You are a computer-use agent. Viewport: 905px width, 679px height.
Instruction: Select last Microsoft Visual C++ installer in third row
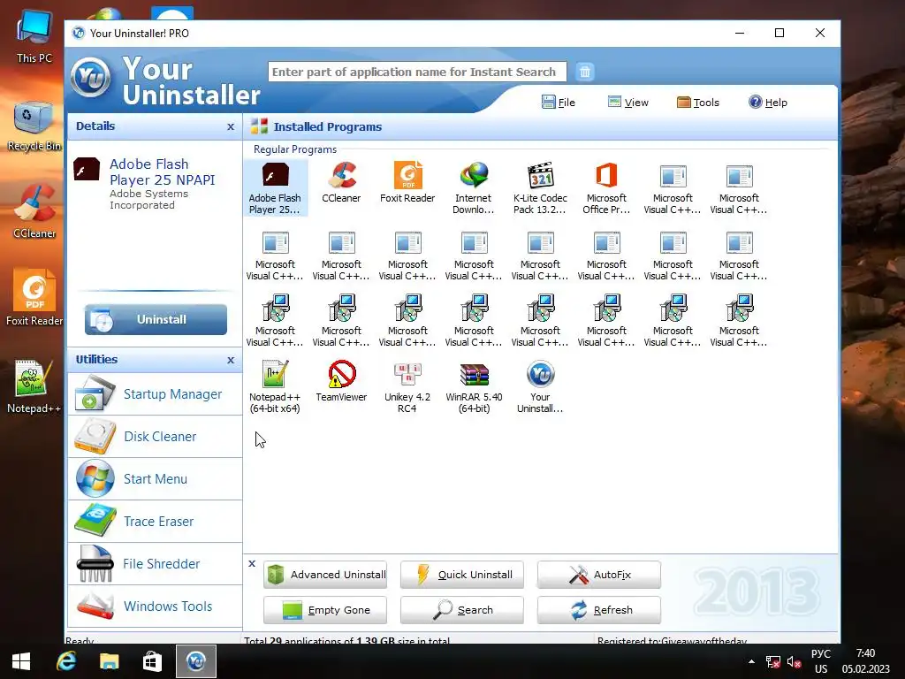740,321
